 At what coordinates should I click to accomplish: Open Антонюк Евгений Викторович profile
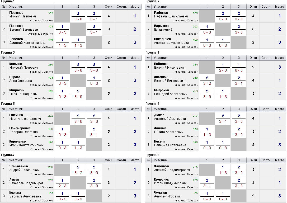point(169,79)
